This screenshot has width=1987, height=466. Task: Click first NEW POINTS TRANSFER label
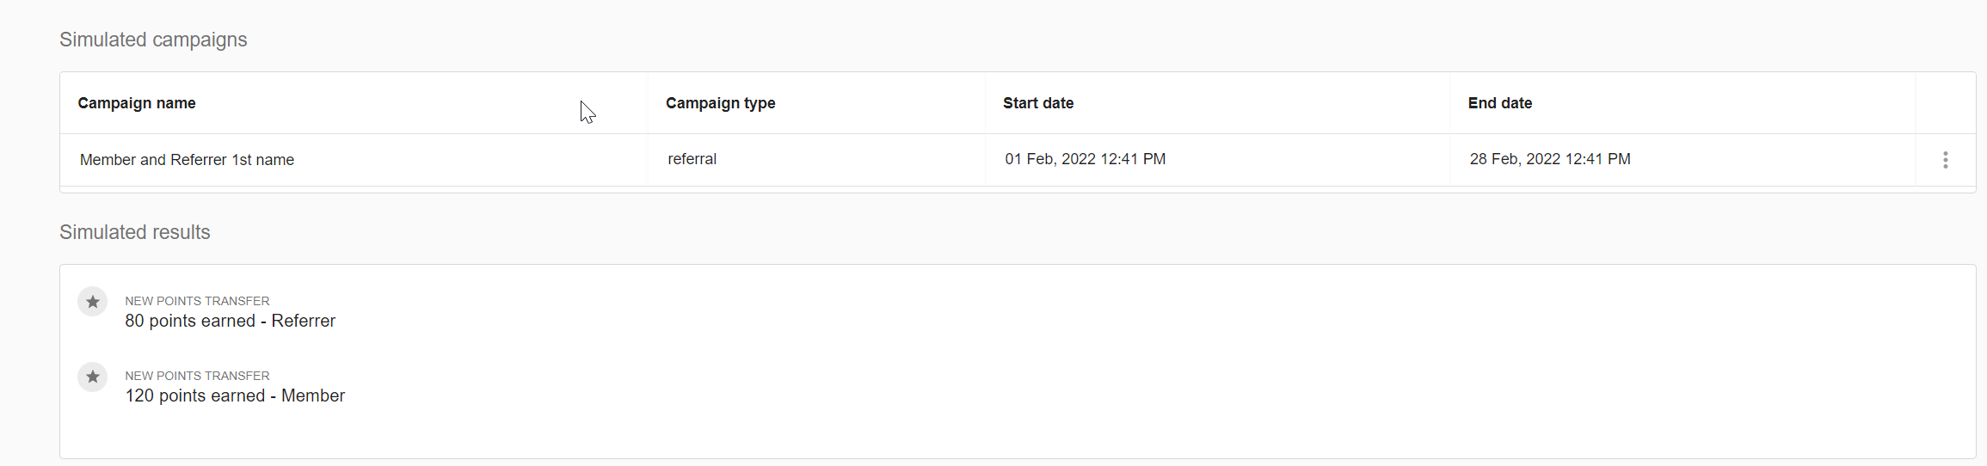197,301
